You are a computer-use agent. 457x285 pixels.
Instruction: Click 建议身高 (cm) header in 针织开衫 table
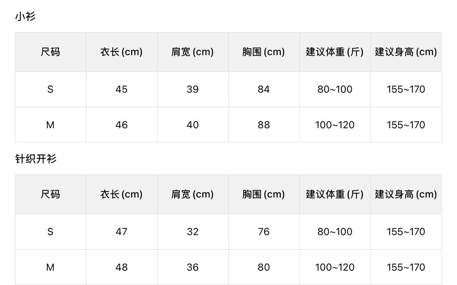[x=406, y=194]
